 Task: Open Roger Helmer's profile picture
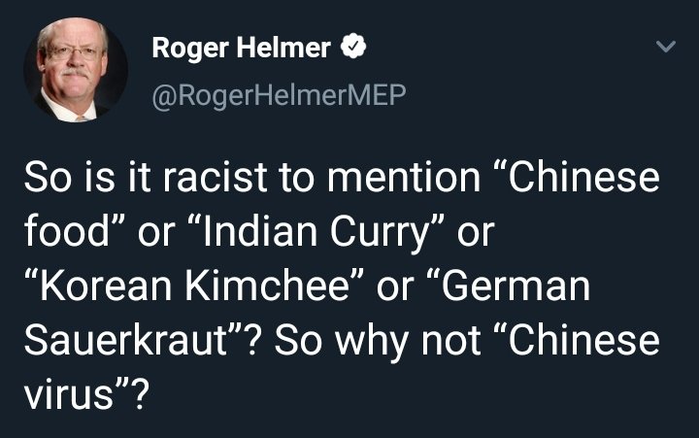[x=74, y=71]
